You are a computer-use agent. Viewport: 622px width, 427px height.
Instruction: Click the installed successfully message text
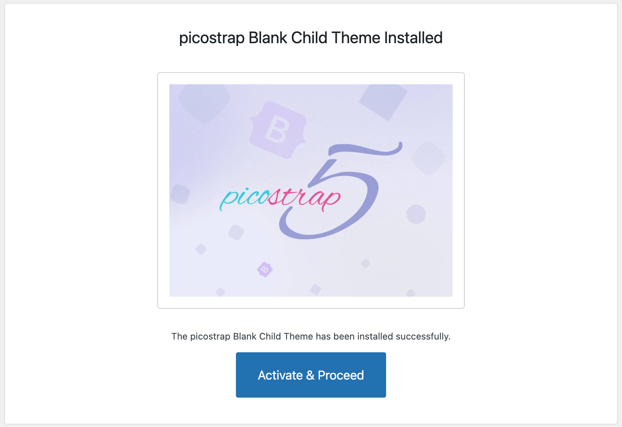311,336
